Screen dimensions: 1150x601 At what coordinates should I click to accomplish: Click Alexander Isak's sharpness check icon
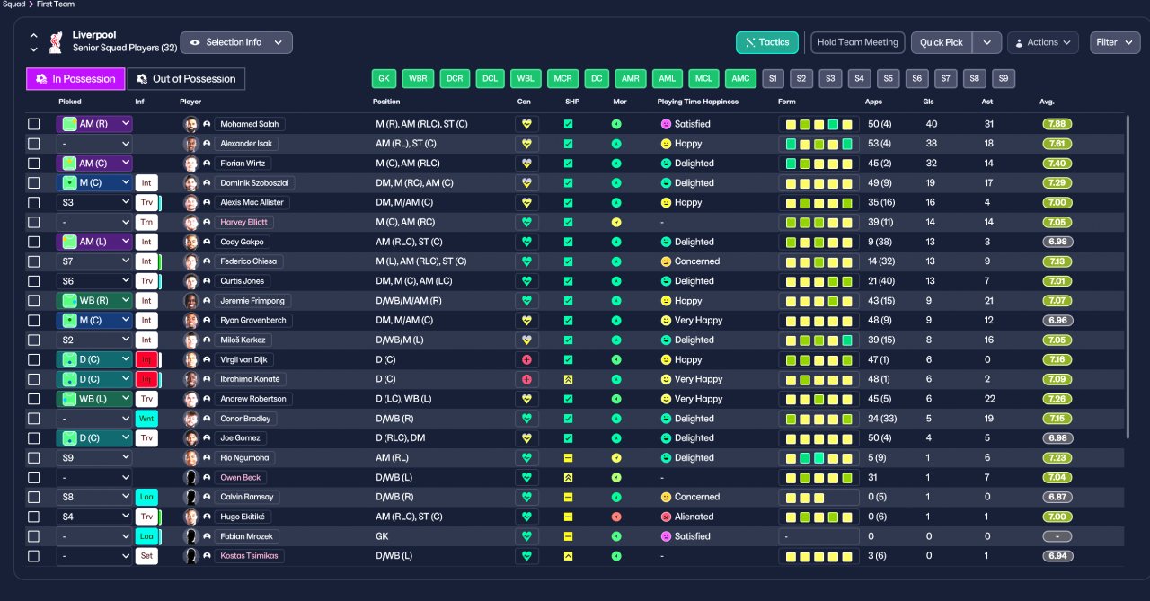click(x=568, y=144)
